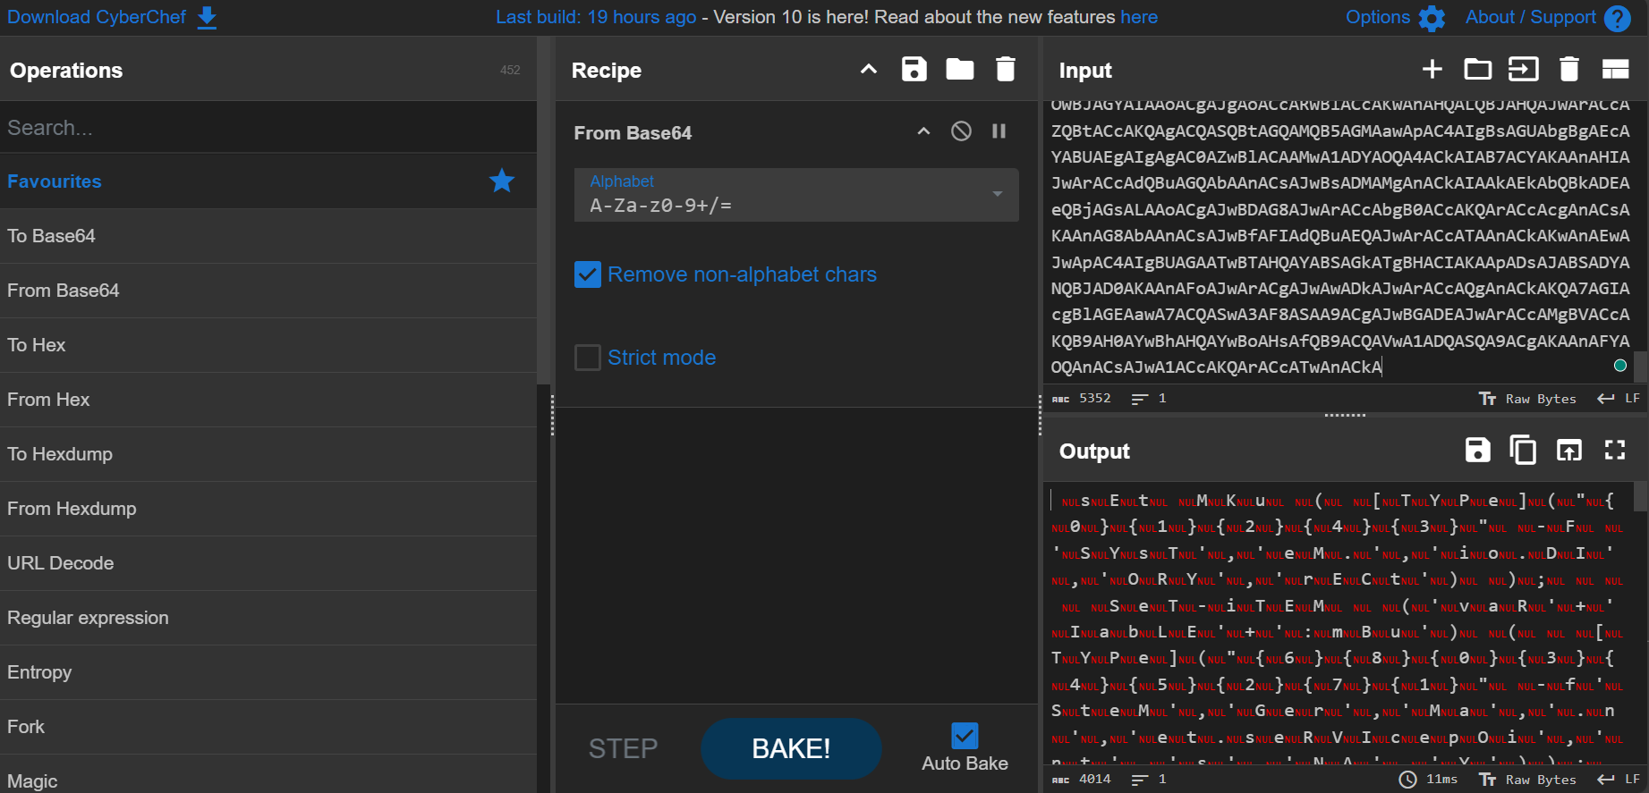Image resolution: width=1649 pixels, height=793 pixels.
Task: Clear the recipe with the trash icon
Action: pyautogui.click(x=1006, y=69)
